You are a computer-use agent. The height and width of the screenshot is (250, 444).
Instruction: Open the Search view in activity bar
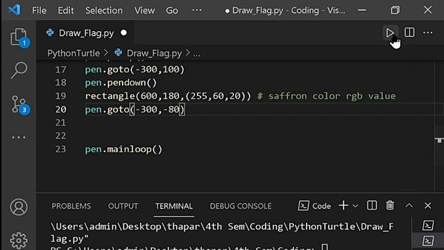pyautogui.click(x=19, y=70)
